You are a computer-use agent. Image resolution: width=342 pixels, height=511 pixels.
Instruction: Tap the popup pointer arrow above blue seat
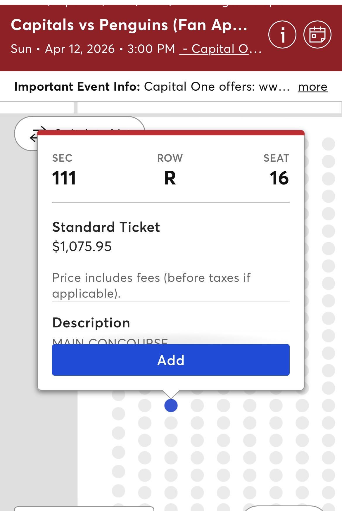click(171, 393)
